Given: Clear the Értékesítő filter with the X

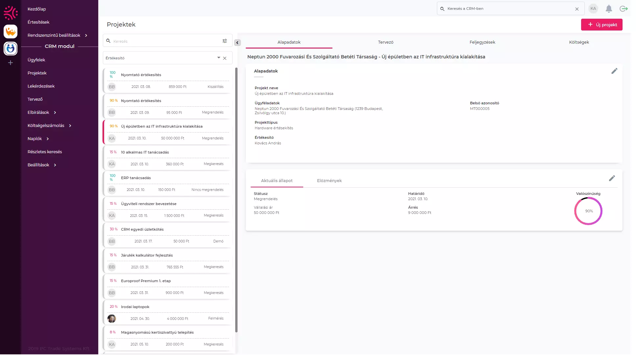Looking at the screenshot, I should click(225, 58).
